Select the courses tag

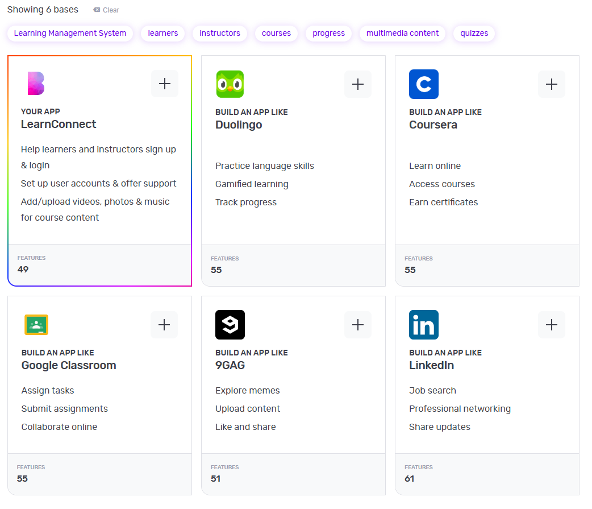click(x=276, y=33)
